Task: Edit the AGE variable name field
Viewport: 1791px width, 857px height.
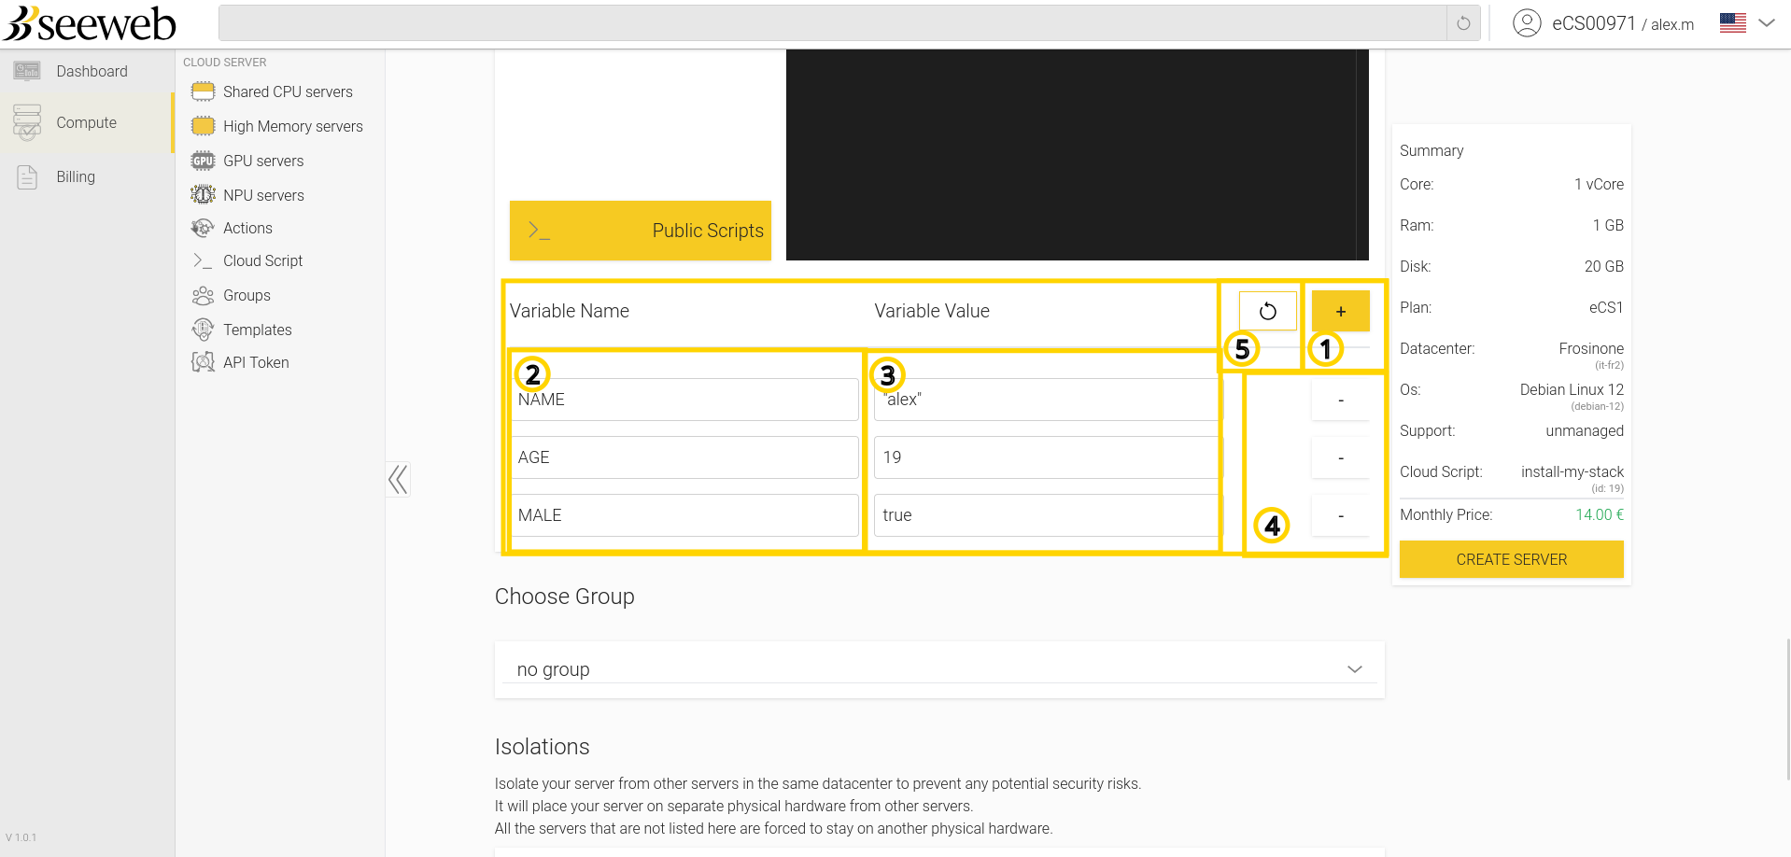Action: (x=684, y=457)
